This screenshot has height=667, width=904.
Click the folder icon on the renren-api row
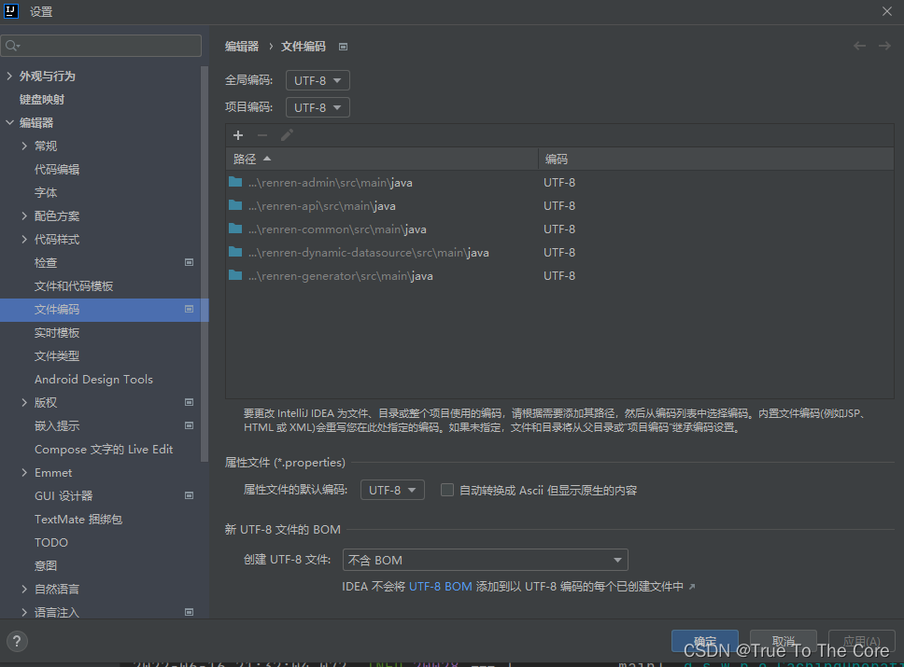tap(235, 205)
